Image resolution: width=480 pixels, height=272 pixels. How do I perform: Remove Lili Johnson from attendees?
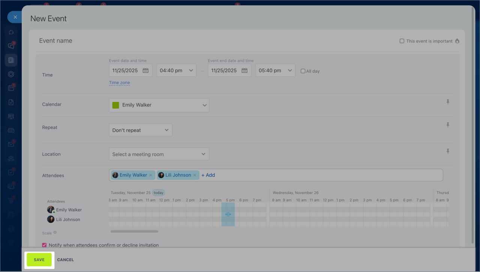(195, 175)
